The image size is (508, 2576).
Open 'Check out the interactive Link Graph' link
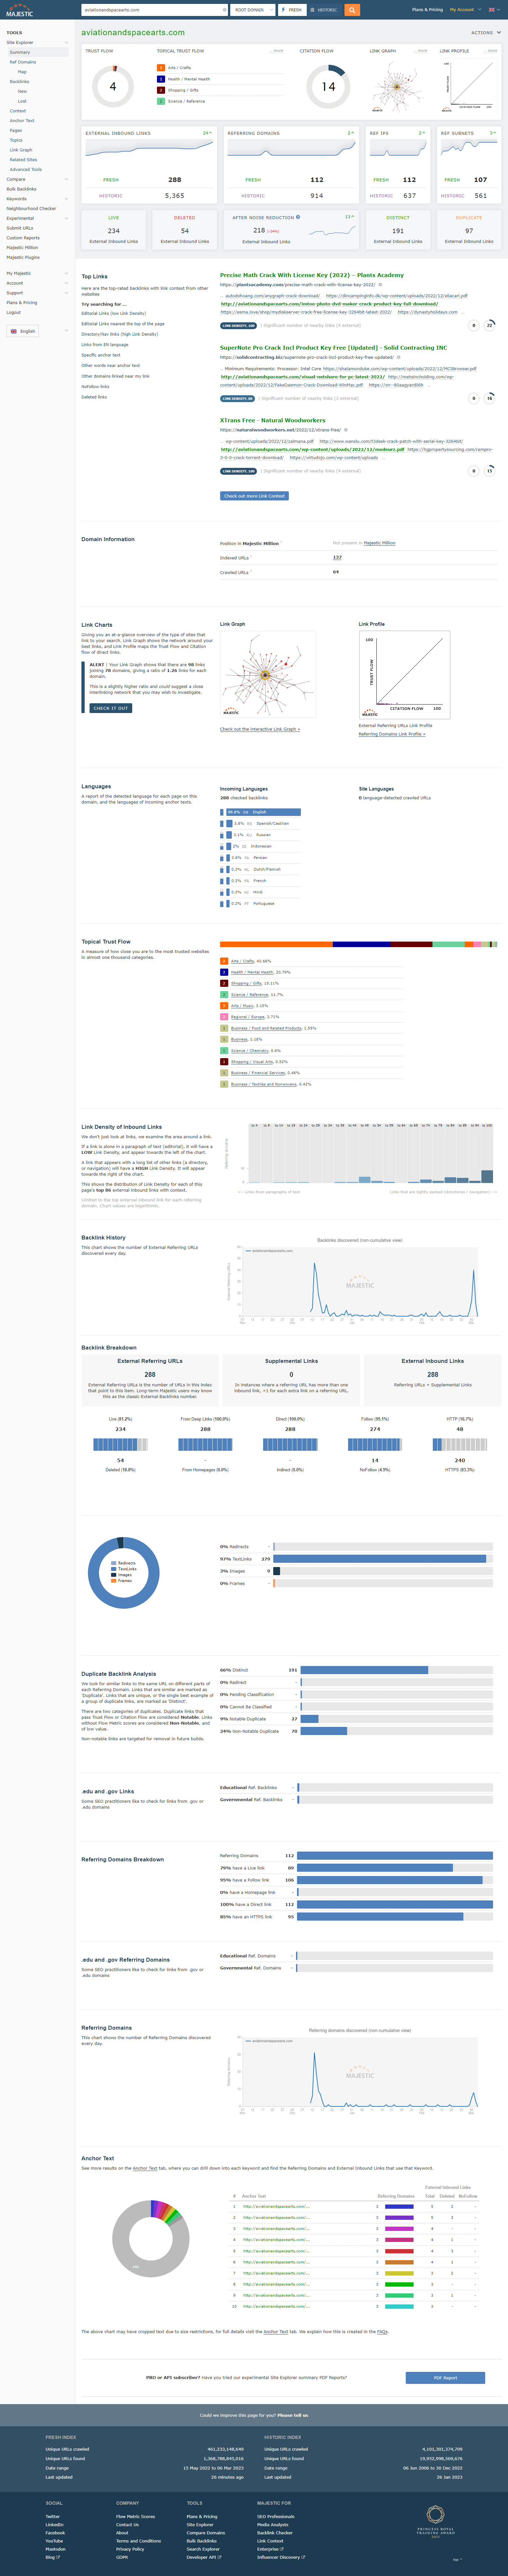pos(260,729)
